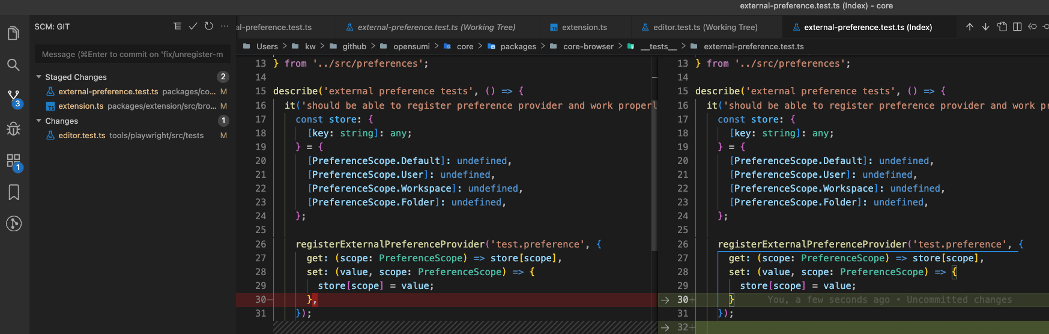Open SCM more actions ellipsis menu

[225, 26]
